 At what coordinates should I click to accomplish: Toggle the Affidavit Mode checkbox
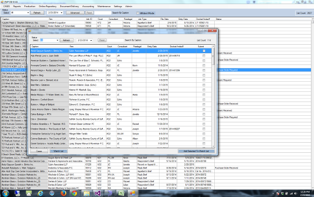click(138, 13)
